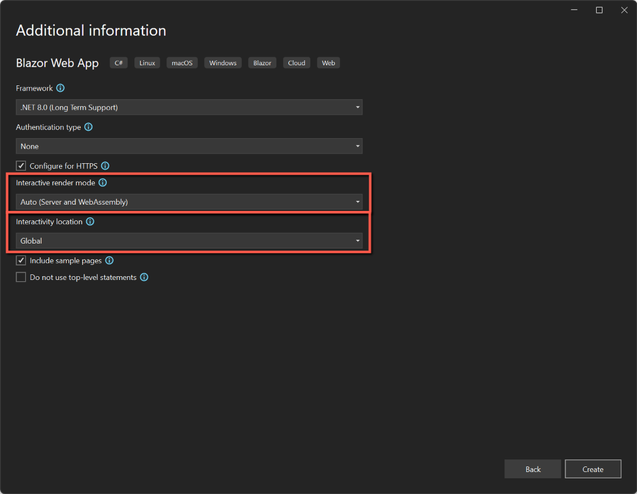Viewport: 637px width, 494px height.
Task: Select the C# project tag
Action: pyautogui.click(x=118, y=62)
